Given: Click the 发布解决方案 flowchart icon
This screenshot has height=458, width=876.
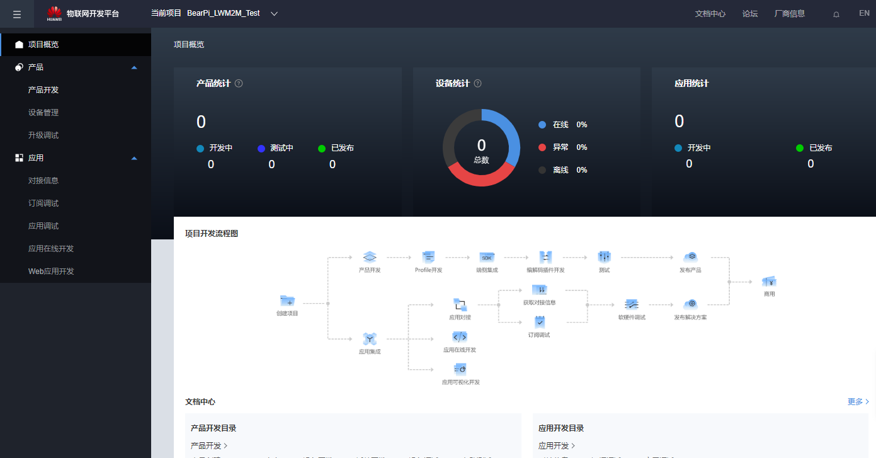Looking at the screenshot, I should coord(691,304).
